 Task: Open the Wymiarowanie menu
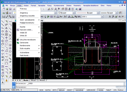(x=59, y=6)
